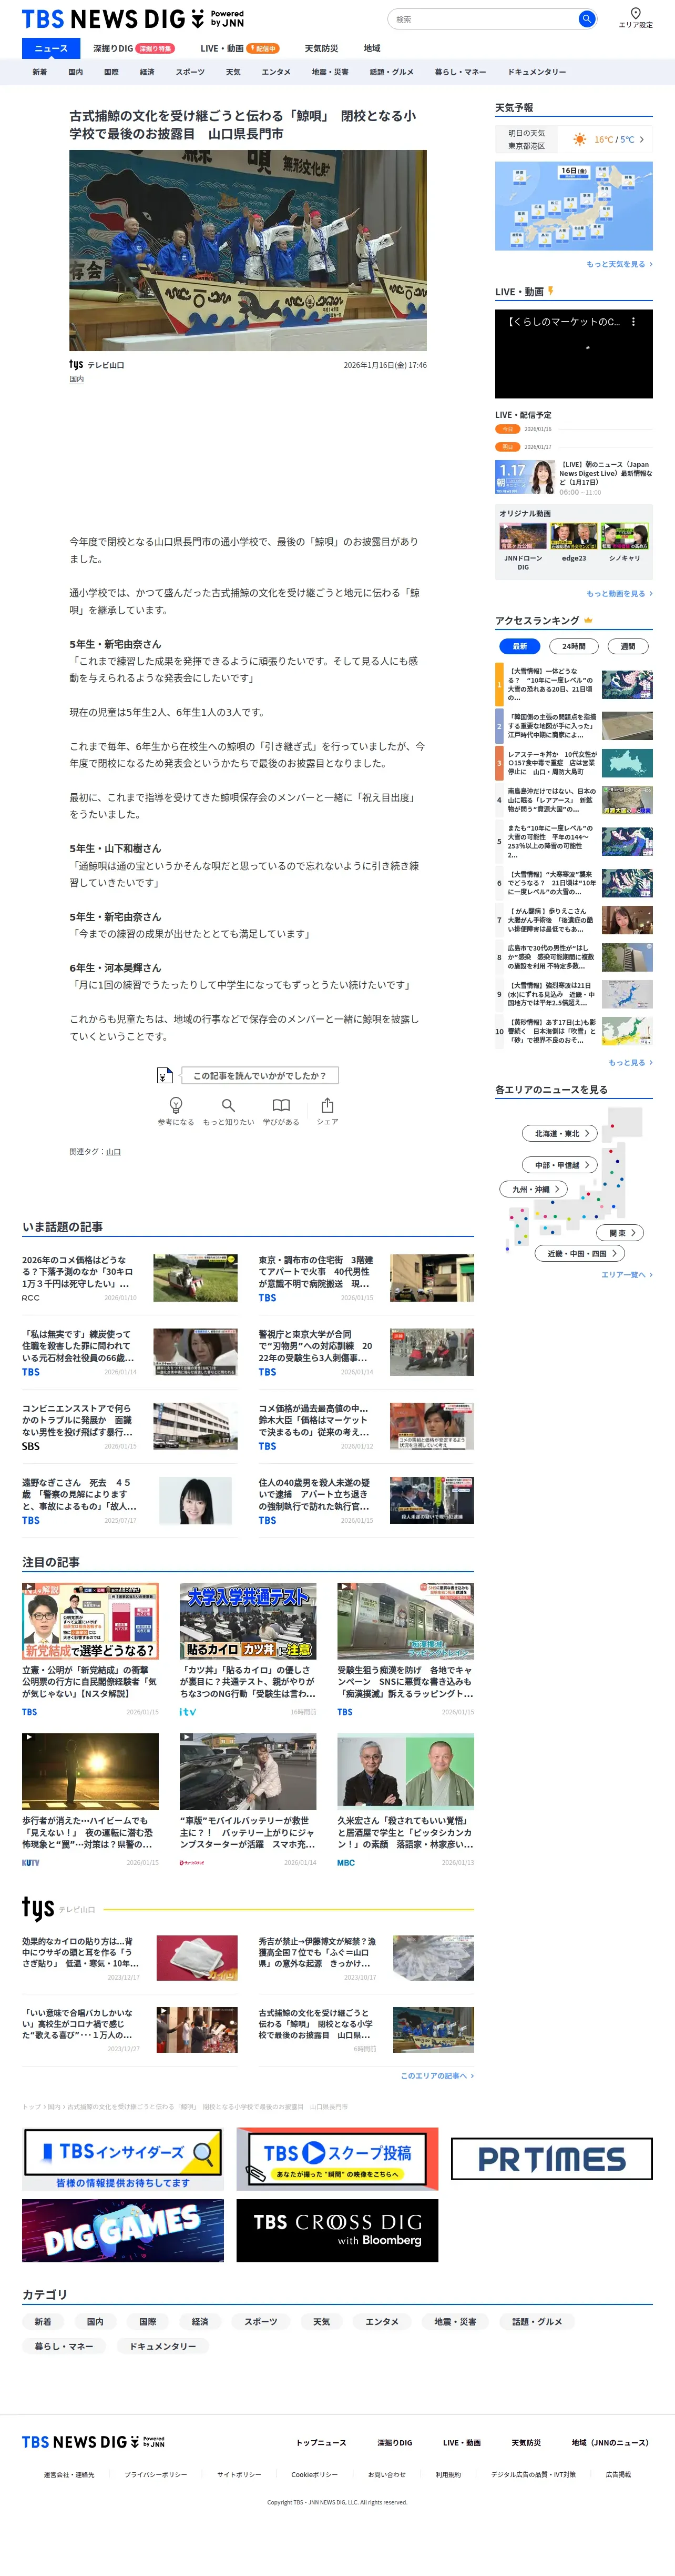Open プライバシーポリシー in the footer

156,2475
